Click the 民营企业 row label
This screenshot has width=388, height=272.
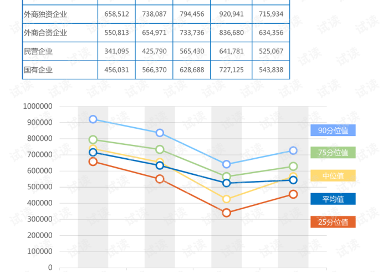click(38, 52)
